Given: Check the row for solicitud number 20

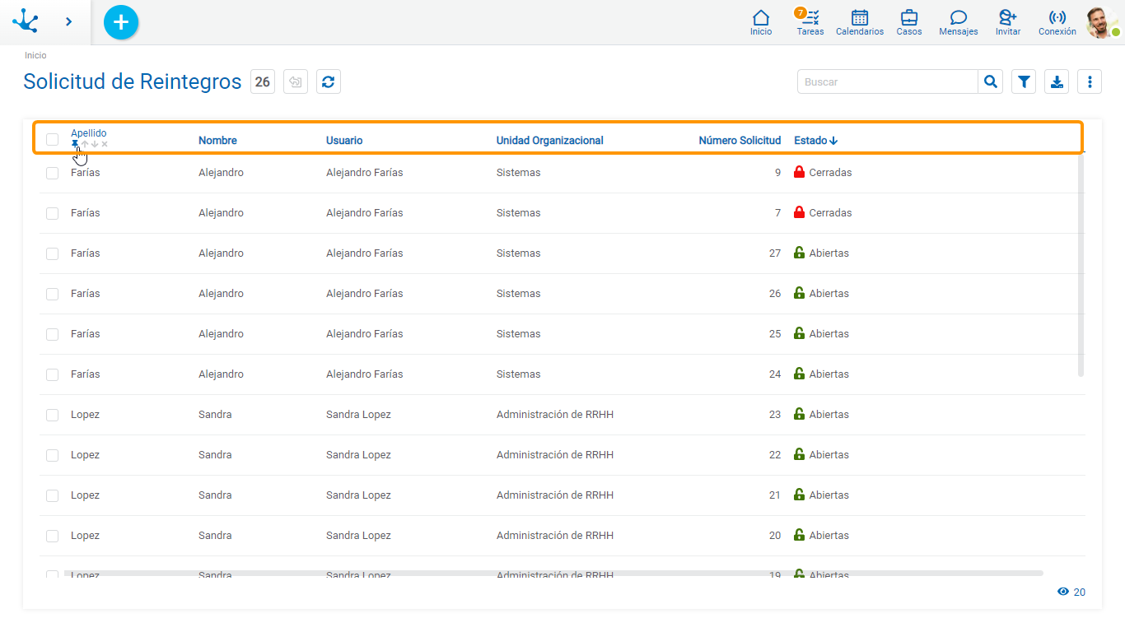Looking at the screenshot, I should click(53, 536).
